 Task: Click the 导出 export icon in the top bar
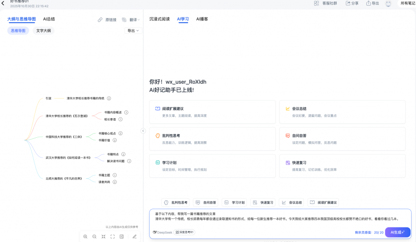tap(372, 3)
